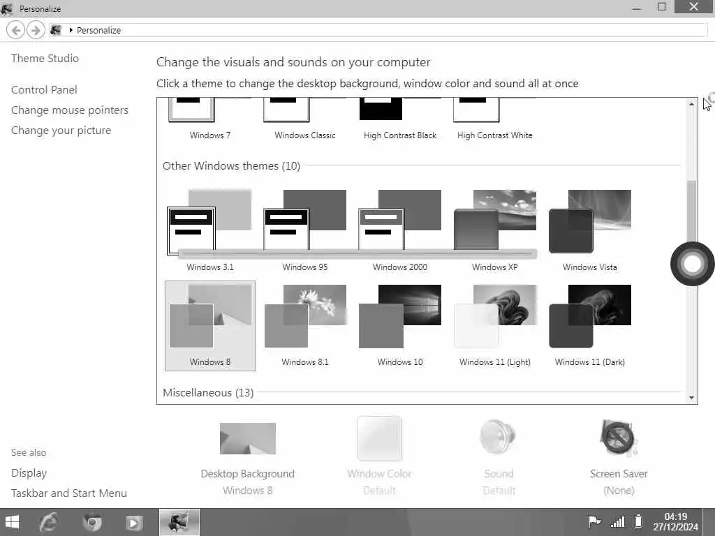Apply the Windows 10 theme
The height and width of the screenshot is (536, 715).
pos(399,316)
